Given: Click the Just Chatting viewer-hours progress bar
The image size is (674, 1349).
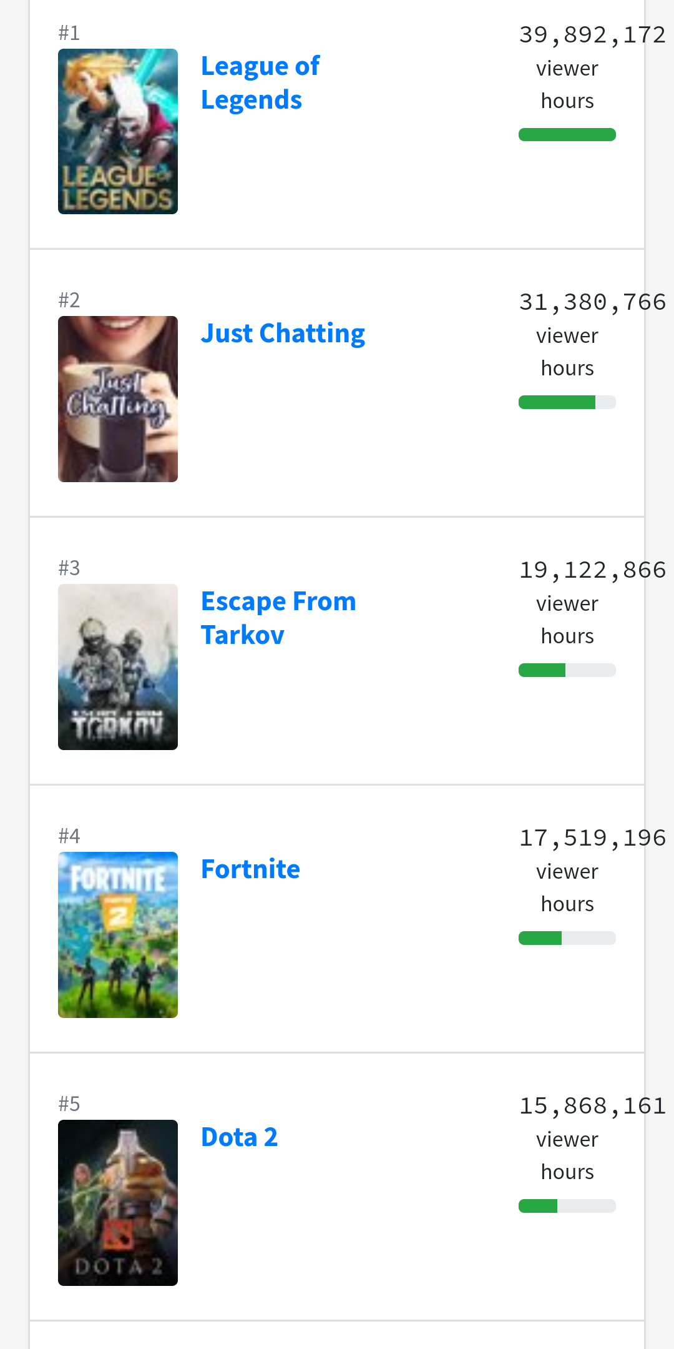Looking at the screenshot, I should point(567,402).
